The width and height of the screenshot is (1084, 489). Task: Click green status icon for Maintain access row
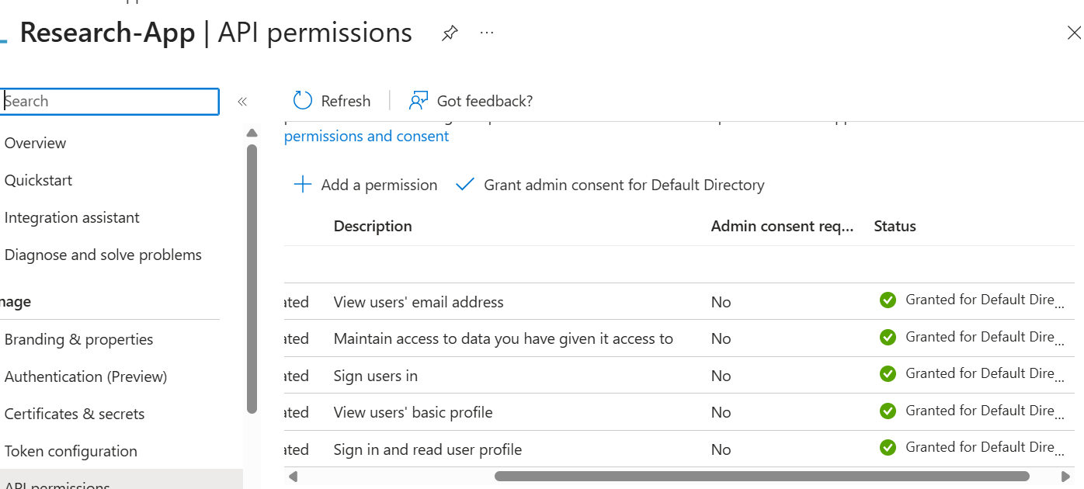point(888,338)
